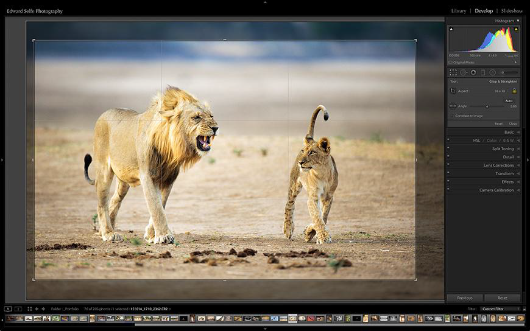Switch to the Library module

(x=459, y=11)
